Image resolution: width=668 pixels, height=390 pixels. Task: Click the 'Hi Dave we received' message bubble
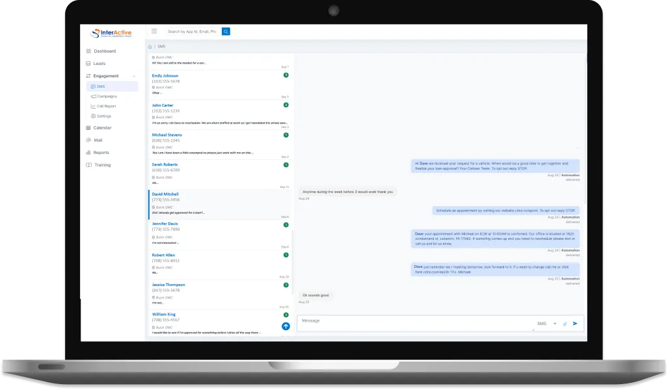495,166
